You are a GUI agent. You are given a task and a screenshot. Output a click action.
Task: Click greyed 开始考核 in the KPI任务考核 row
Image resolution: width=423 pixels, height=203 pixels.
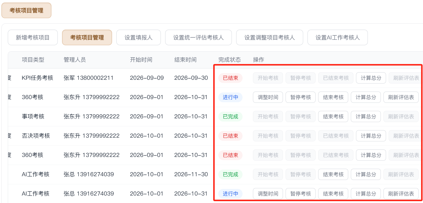coord(268,78)
